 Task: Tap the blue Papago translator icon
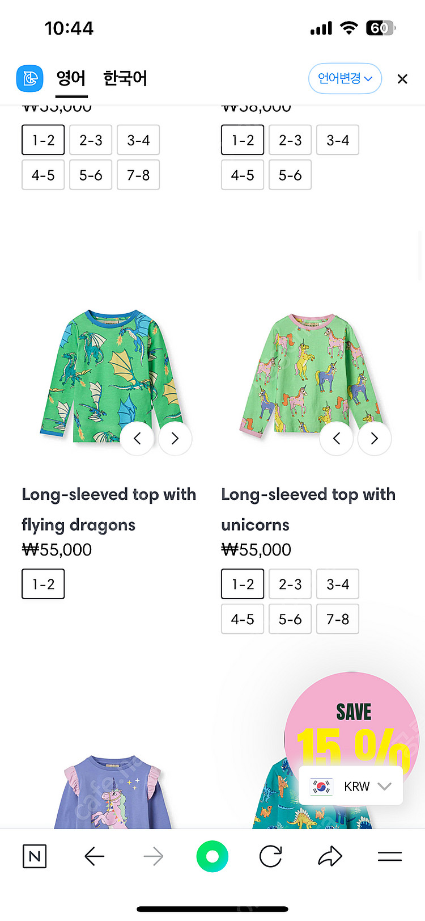coord(29,78)
